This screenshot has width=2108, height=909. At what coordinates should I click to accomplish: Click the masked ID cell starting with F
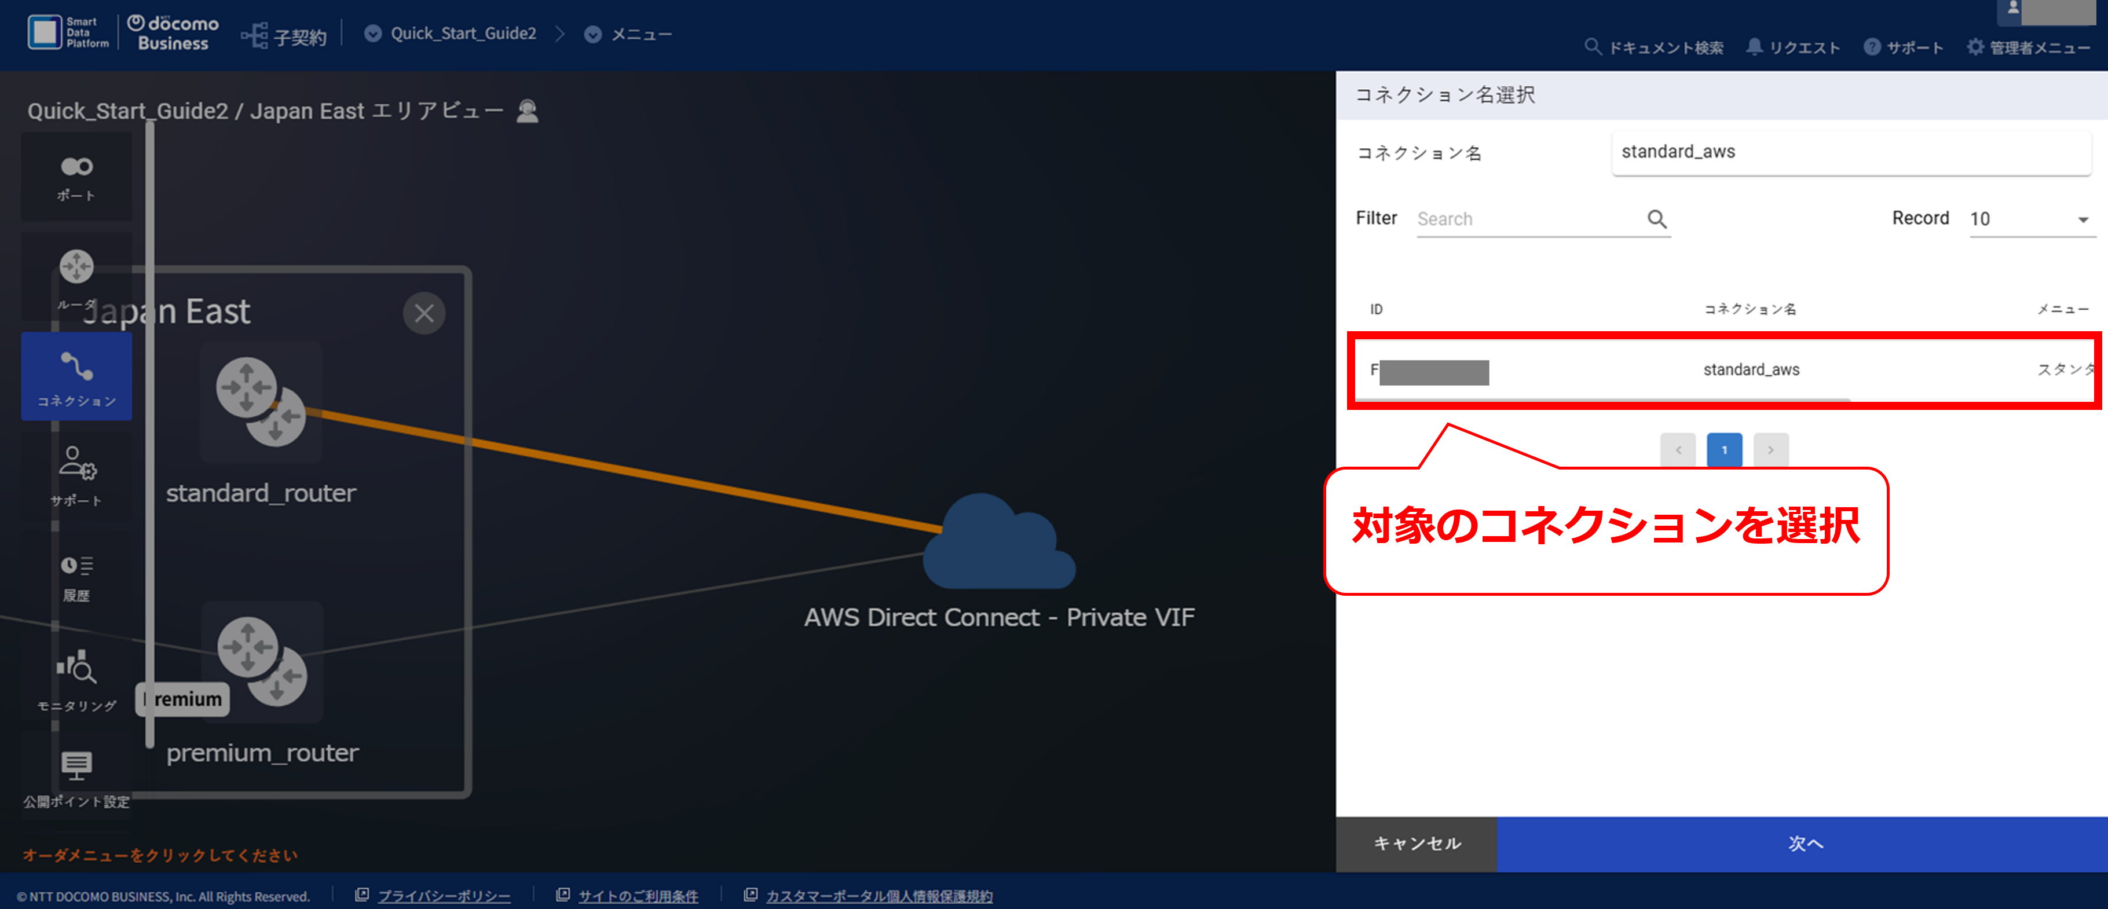[x=1430, y=372]
